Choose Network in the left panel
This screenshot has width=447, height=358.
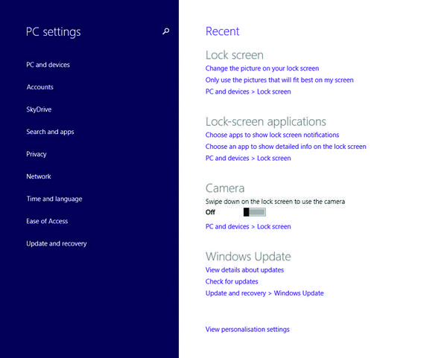[x=38, y=176]
